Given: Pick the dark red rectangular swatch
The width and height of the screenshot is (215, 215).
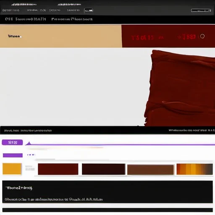Looking at the screenshot, I should pyautogui.click(x=58, y=169).
